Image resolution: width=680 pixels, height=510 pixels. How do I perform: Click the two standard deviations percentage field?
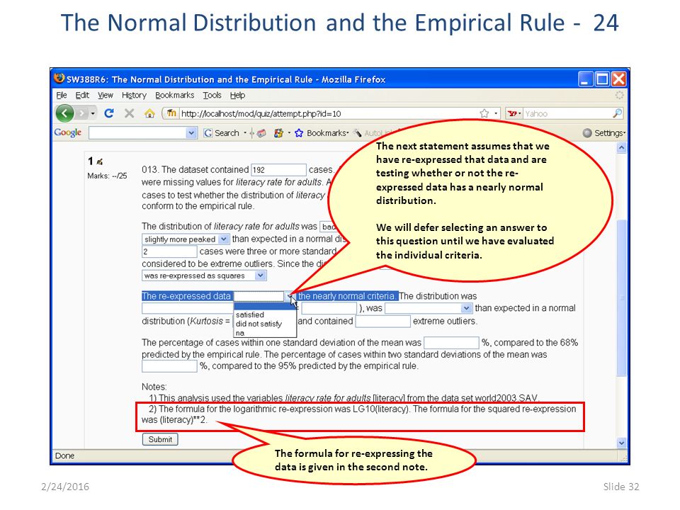pyautogui.click(x=169, y=366)
